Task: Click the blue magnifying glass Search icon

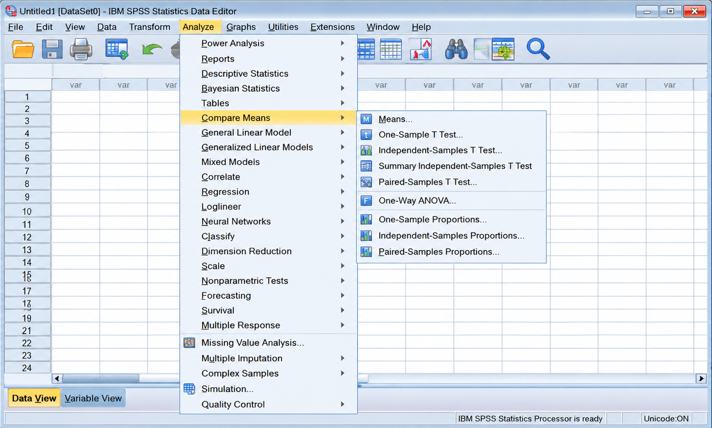Action: click(538, 49)
